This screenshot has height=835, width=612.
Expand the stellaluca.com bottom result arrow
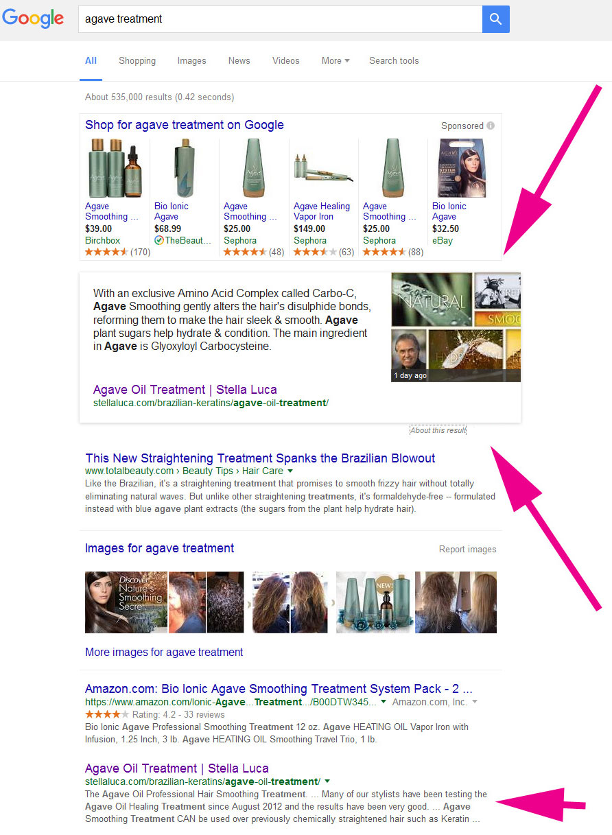327,781
